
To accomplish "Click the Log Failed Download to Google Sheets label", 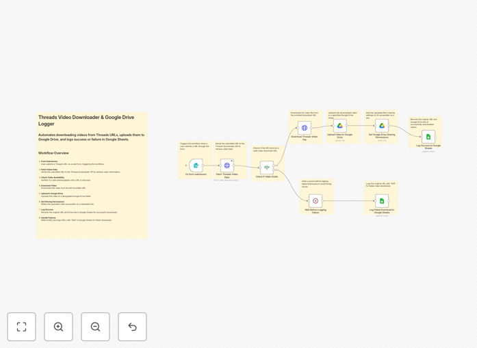I will click(382, 211).
